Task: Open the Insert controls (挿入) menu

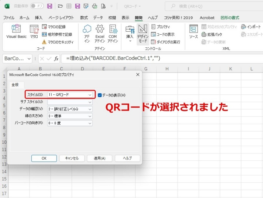Action: pyautogui.click(x=130, y=34)
